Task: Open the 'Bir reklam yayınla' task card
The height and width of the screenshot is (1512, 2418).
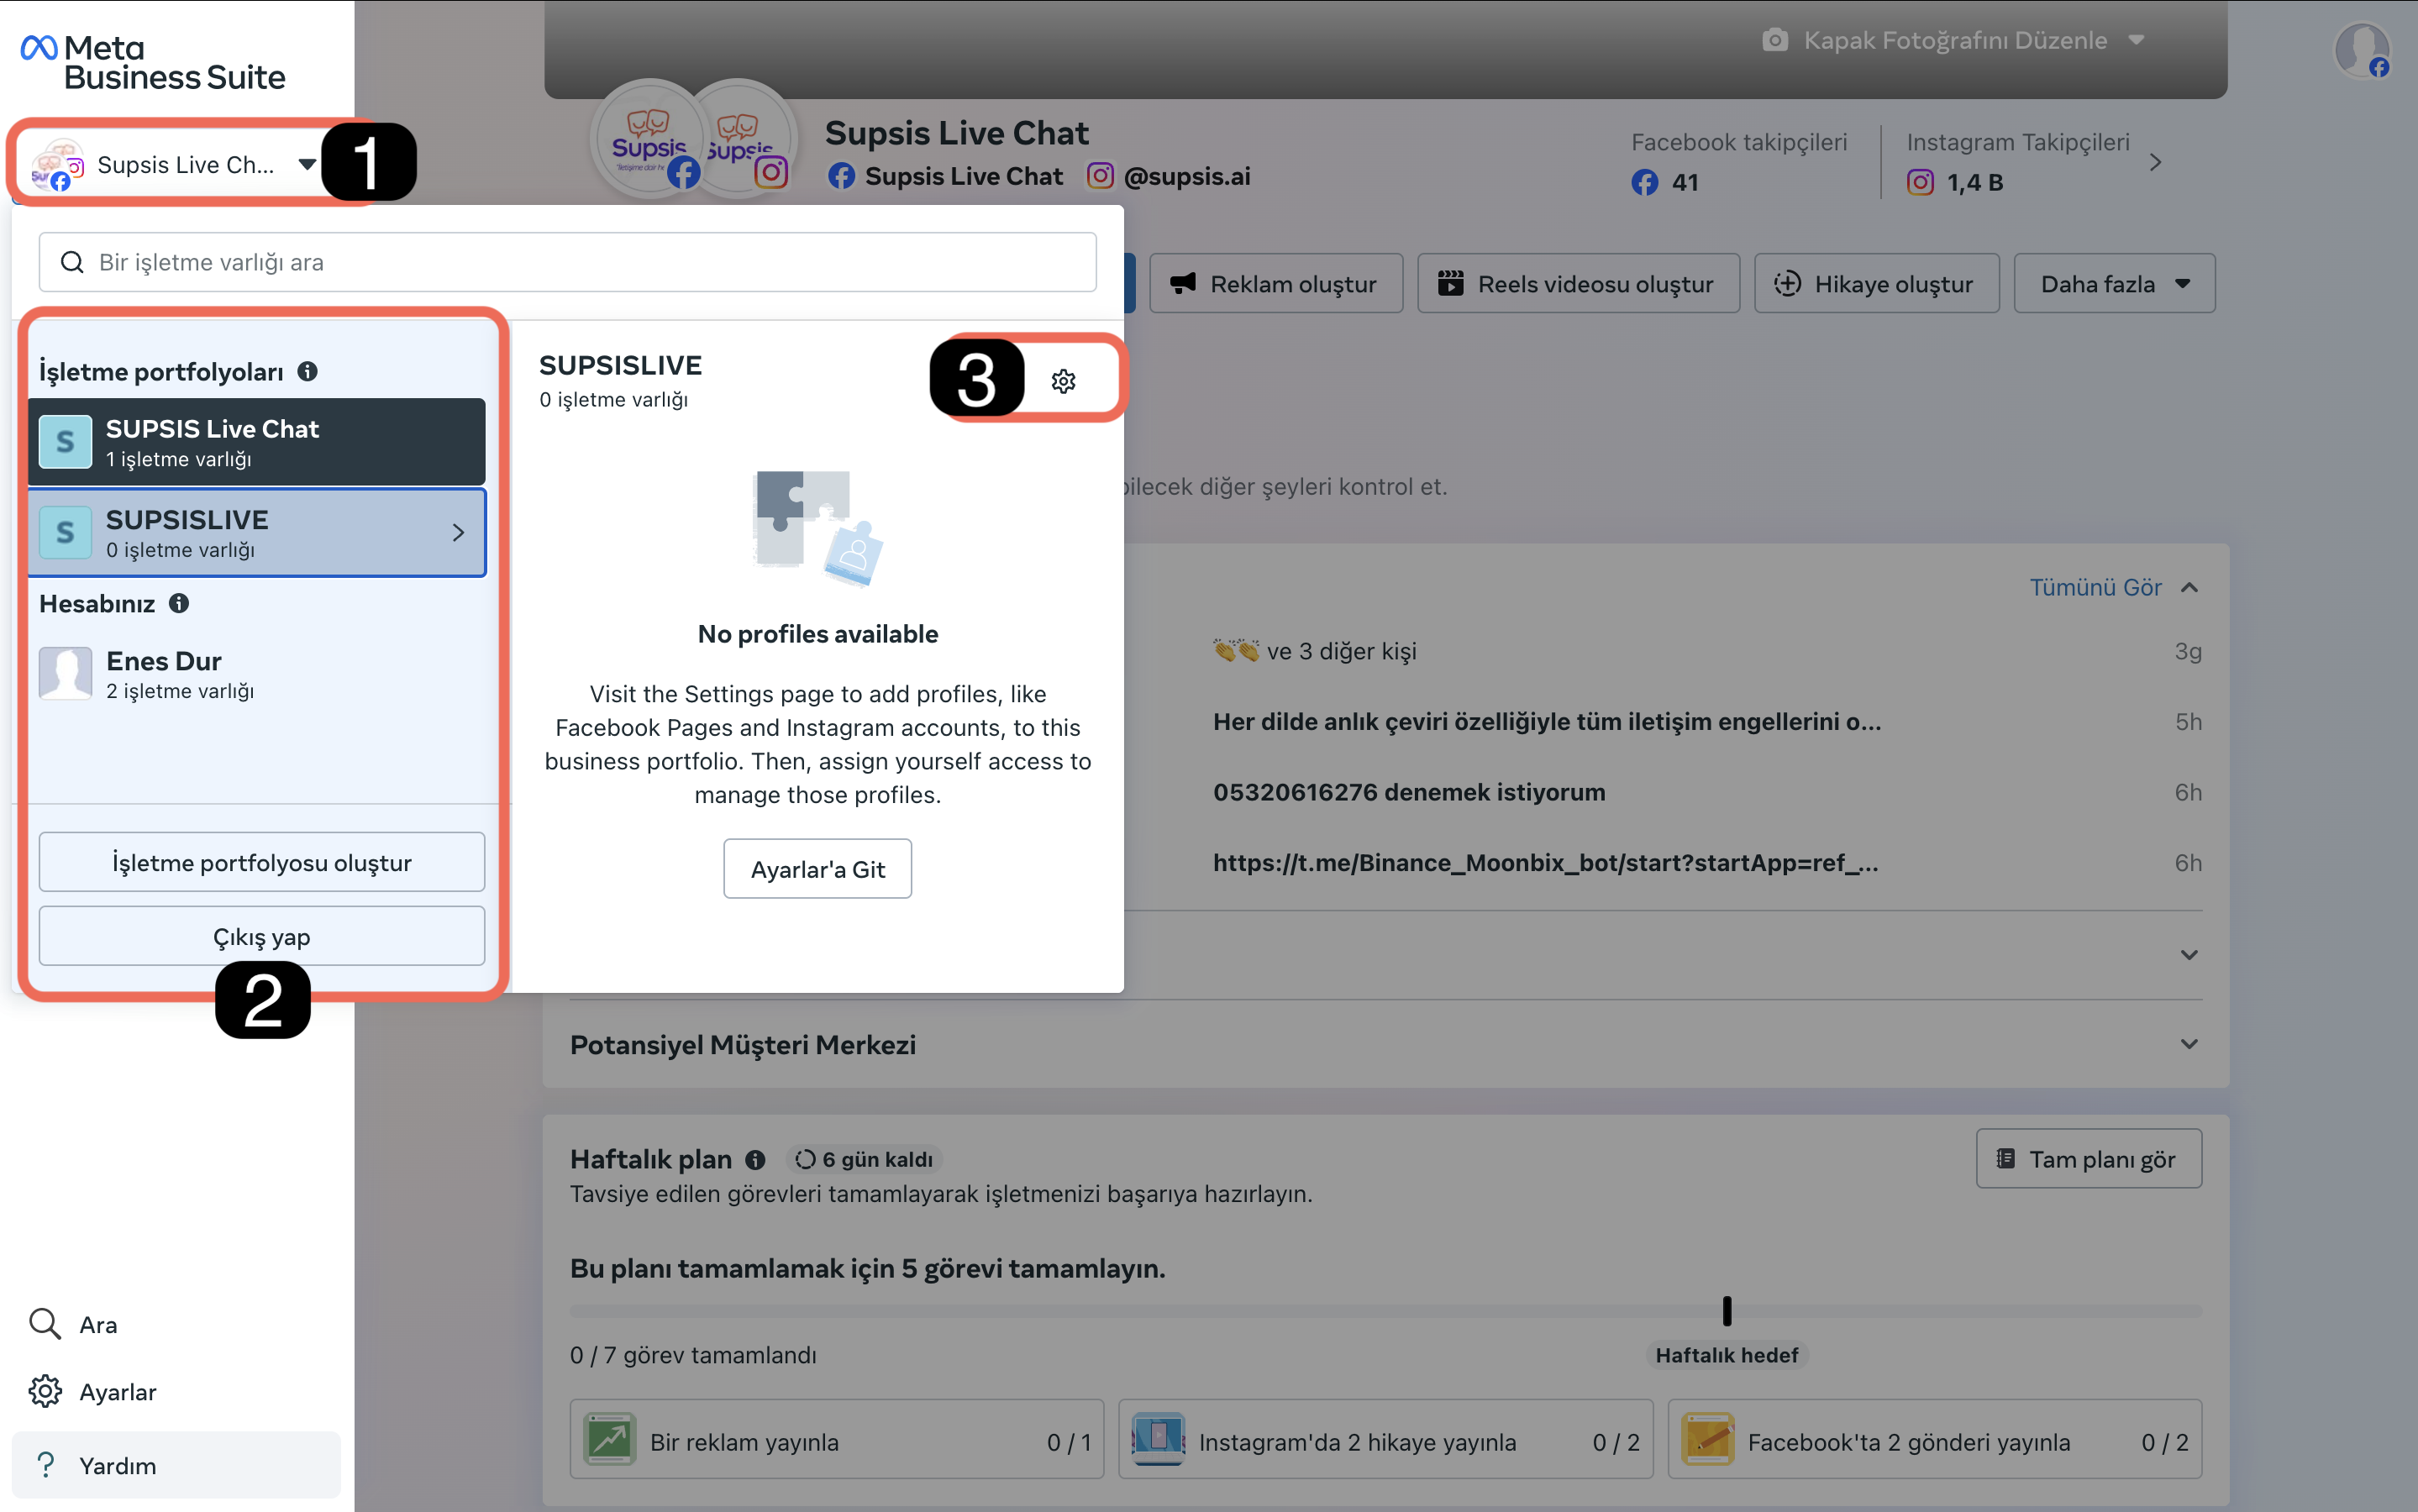Action: (836, 1439)
